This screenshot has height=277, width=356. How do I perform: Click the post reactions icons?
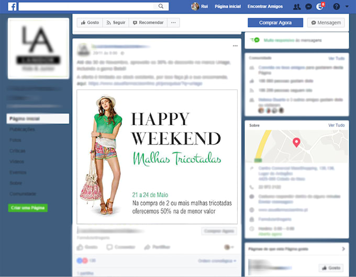click(x=82, y=261)
